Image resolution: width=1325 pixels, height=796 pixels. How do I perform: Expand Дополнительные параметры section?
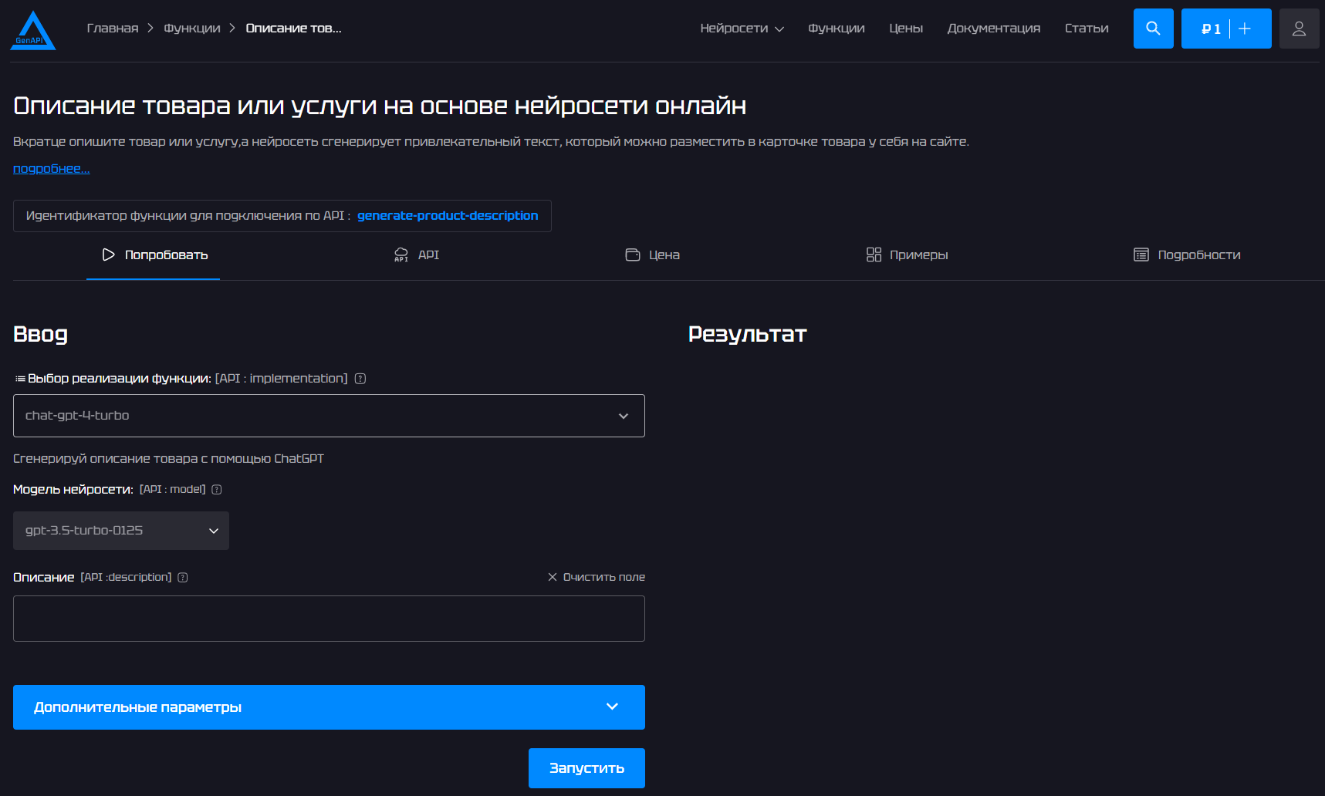click(329, 707)
